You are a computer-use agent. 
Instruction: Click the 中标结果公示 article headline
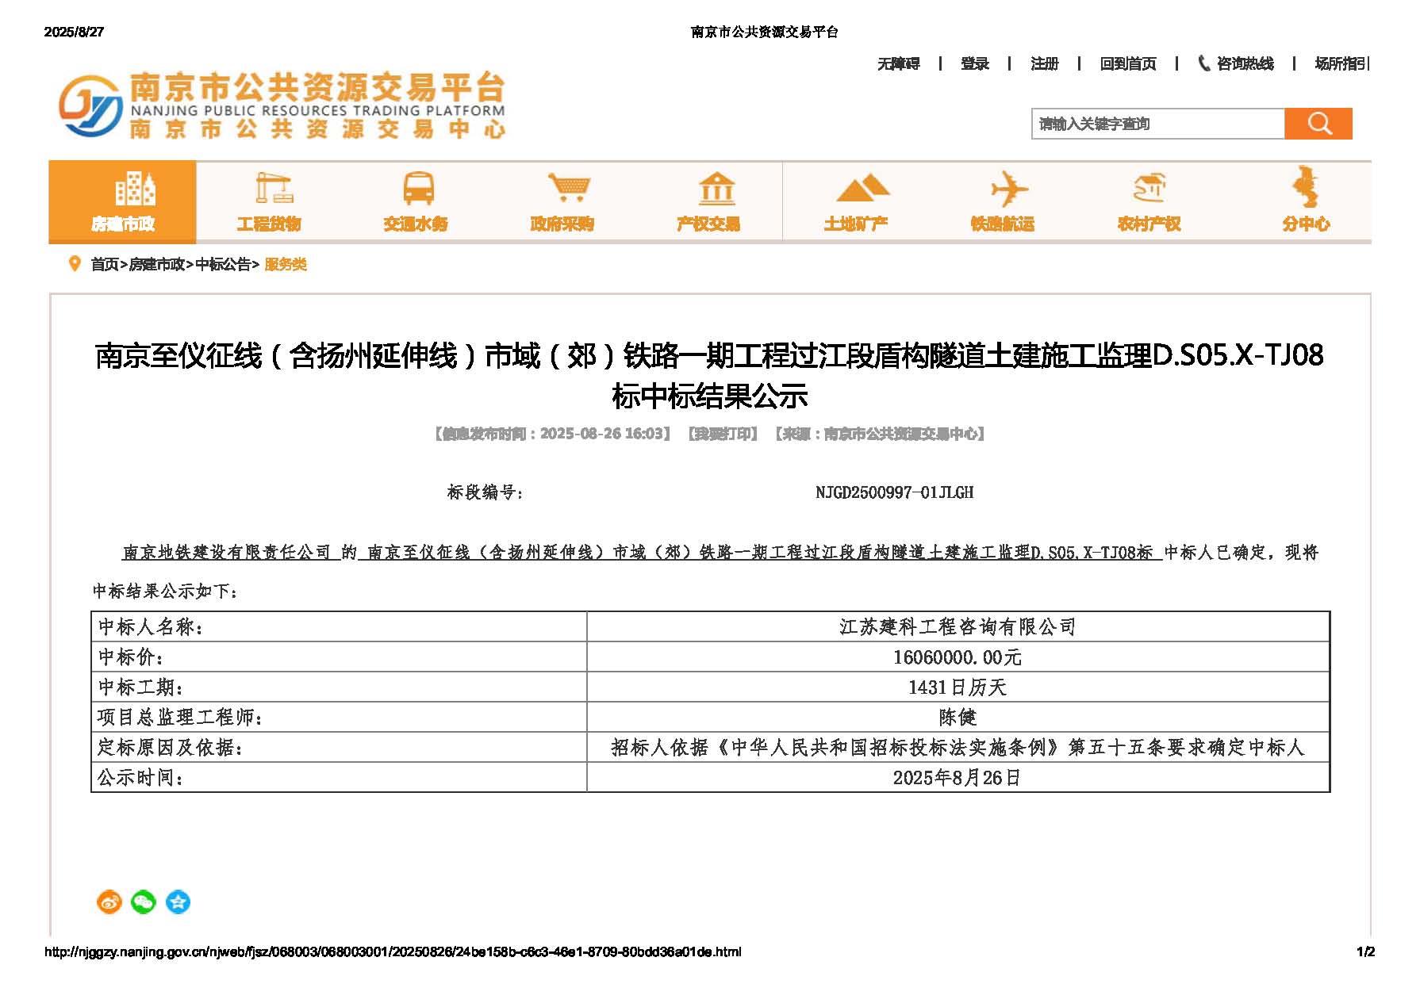(x=710, y=375)
